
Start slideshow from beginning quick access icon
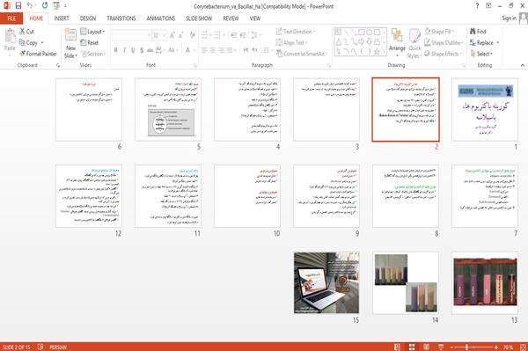56,5
